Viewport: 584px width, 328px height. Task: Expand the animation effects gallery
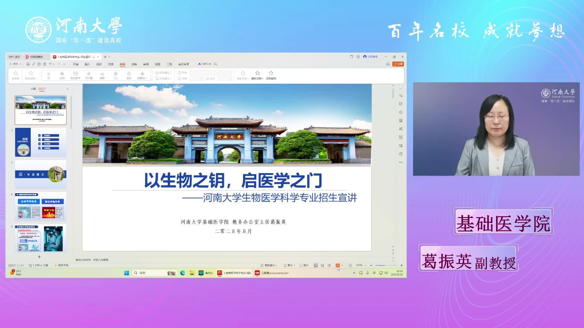click(x=151, y=79)
